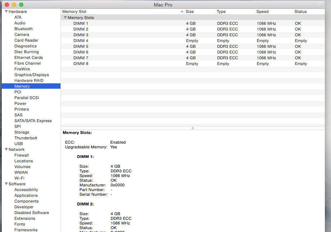Select Bluetooth in the sidebar
331x232 pixels.
point(23,29)
